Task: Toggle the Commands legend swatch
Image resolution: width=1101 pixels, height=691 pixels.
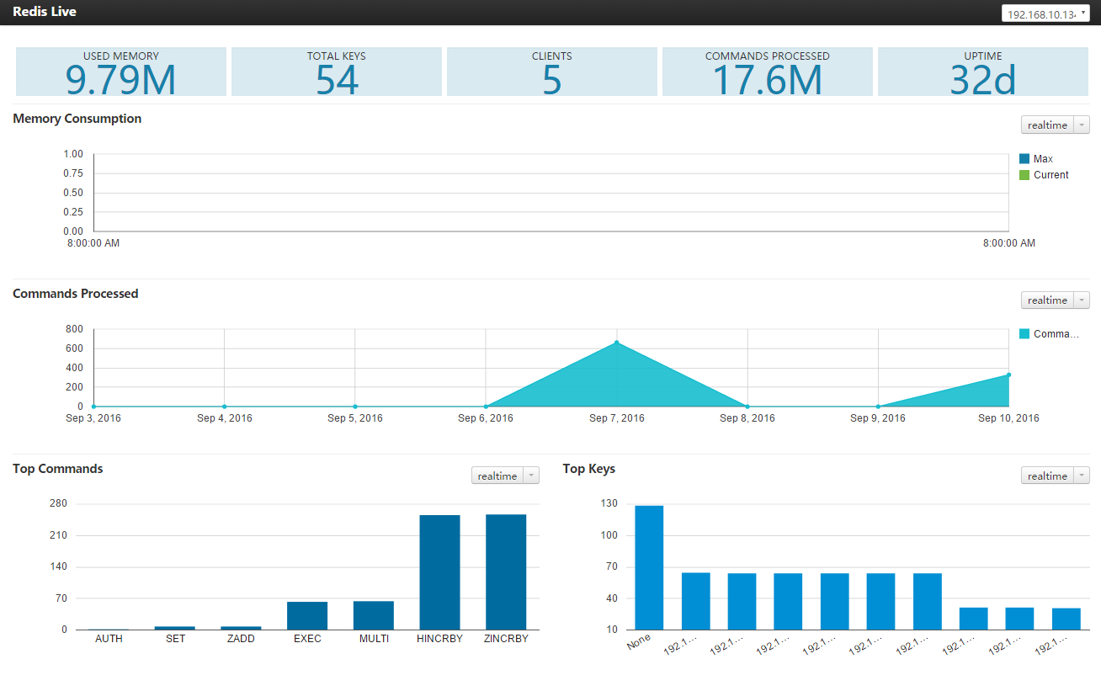Action: point(1024,334)
